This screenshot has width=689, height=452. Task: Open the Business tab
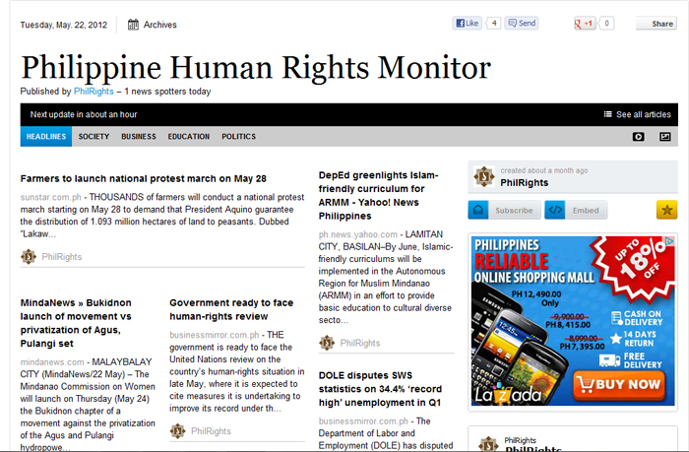(139, 137)
